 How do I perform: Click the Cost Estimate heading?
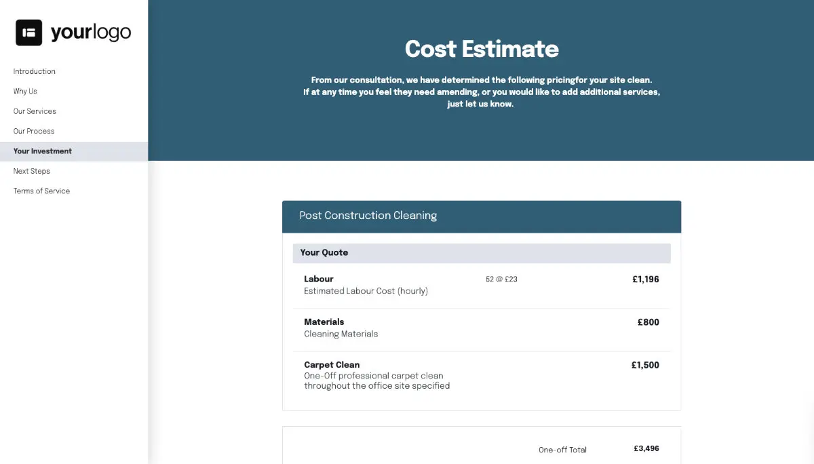482,49
